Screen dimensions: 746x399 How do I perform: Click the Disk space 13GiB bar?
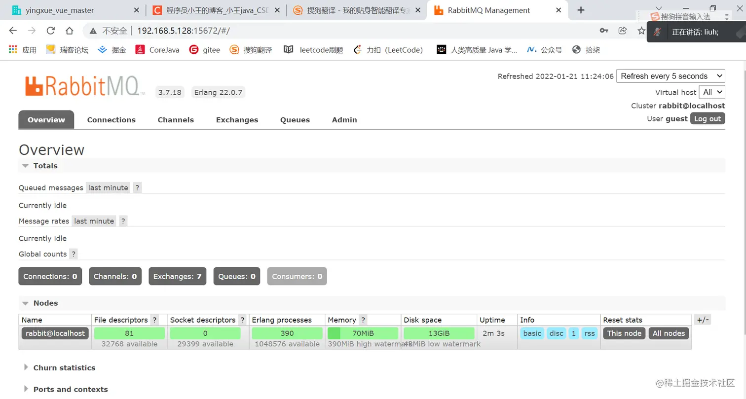[439, 333]
